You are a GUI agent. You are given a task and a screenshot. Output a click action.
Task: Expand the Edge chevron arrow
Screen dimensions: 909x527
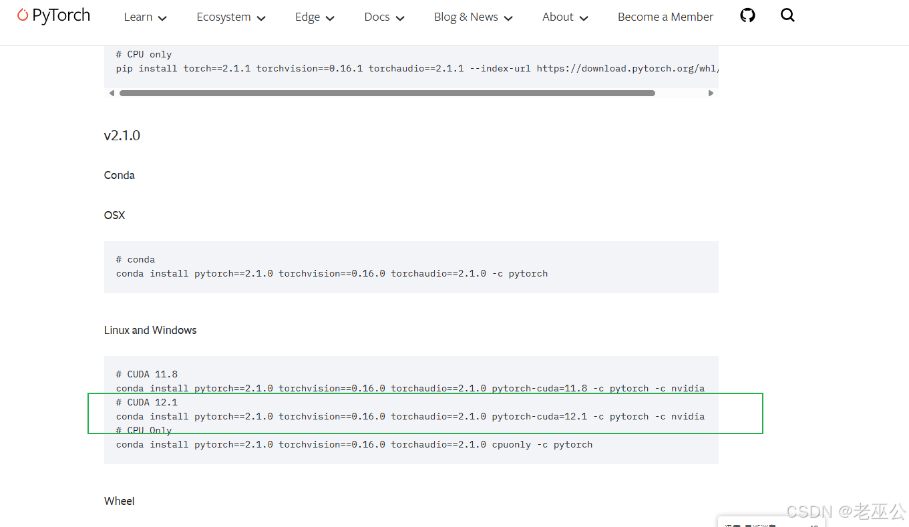click(330, 19)
